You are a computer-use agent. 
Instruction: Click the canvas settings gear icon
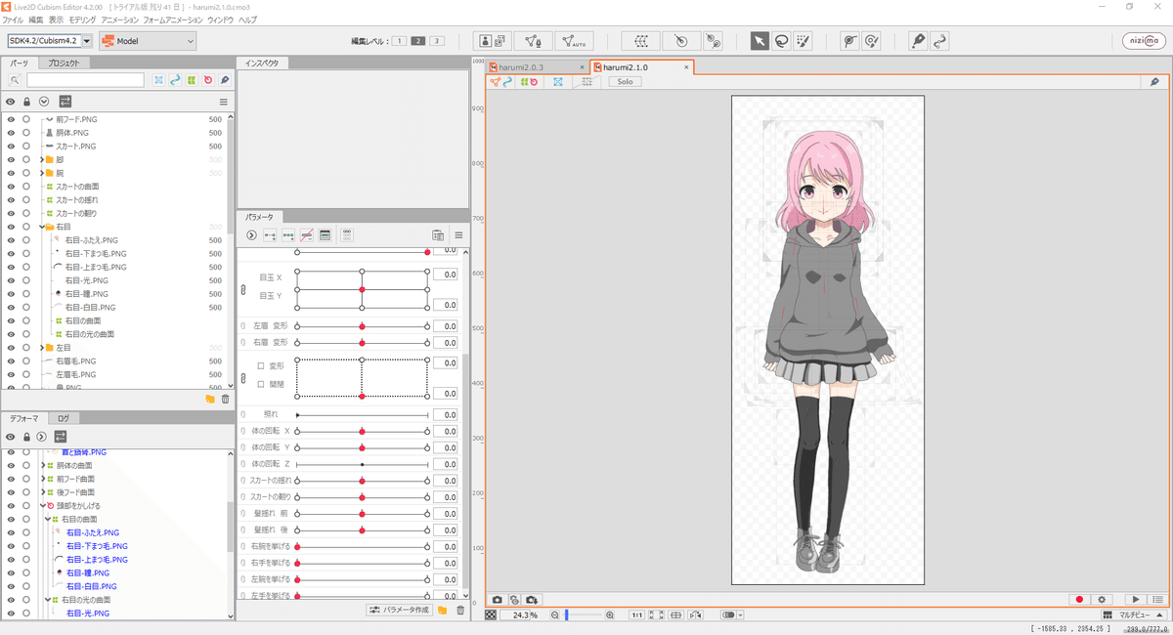coord(1102,599)
